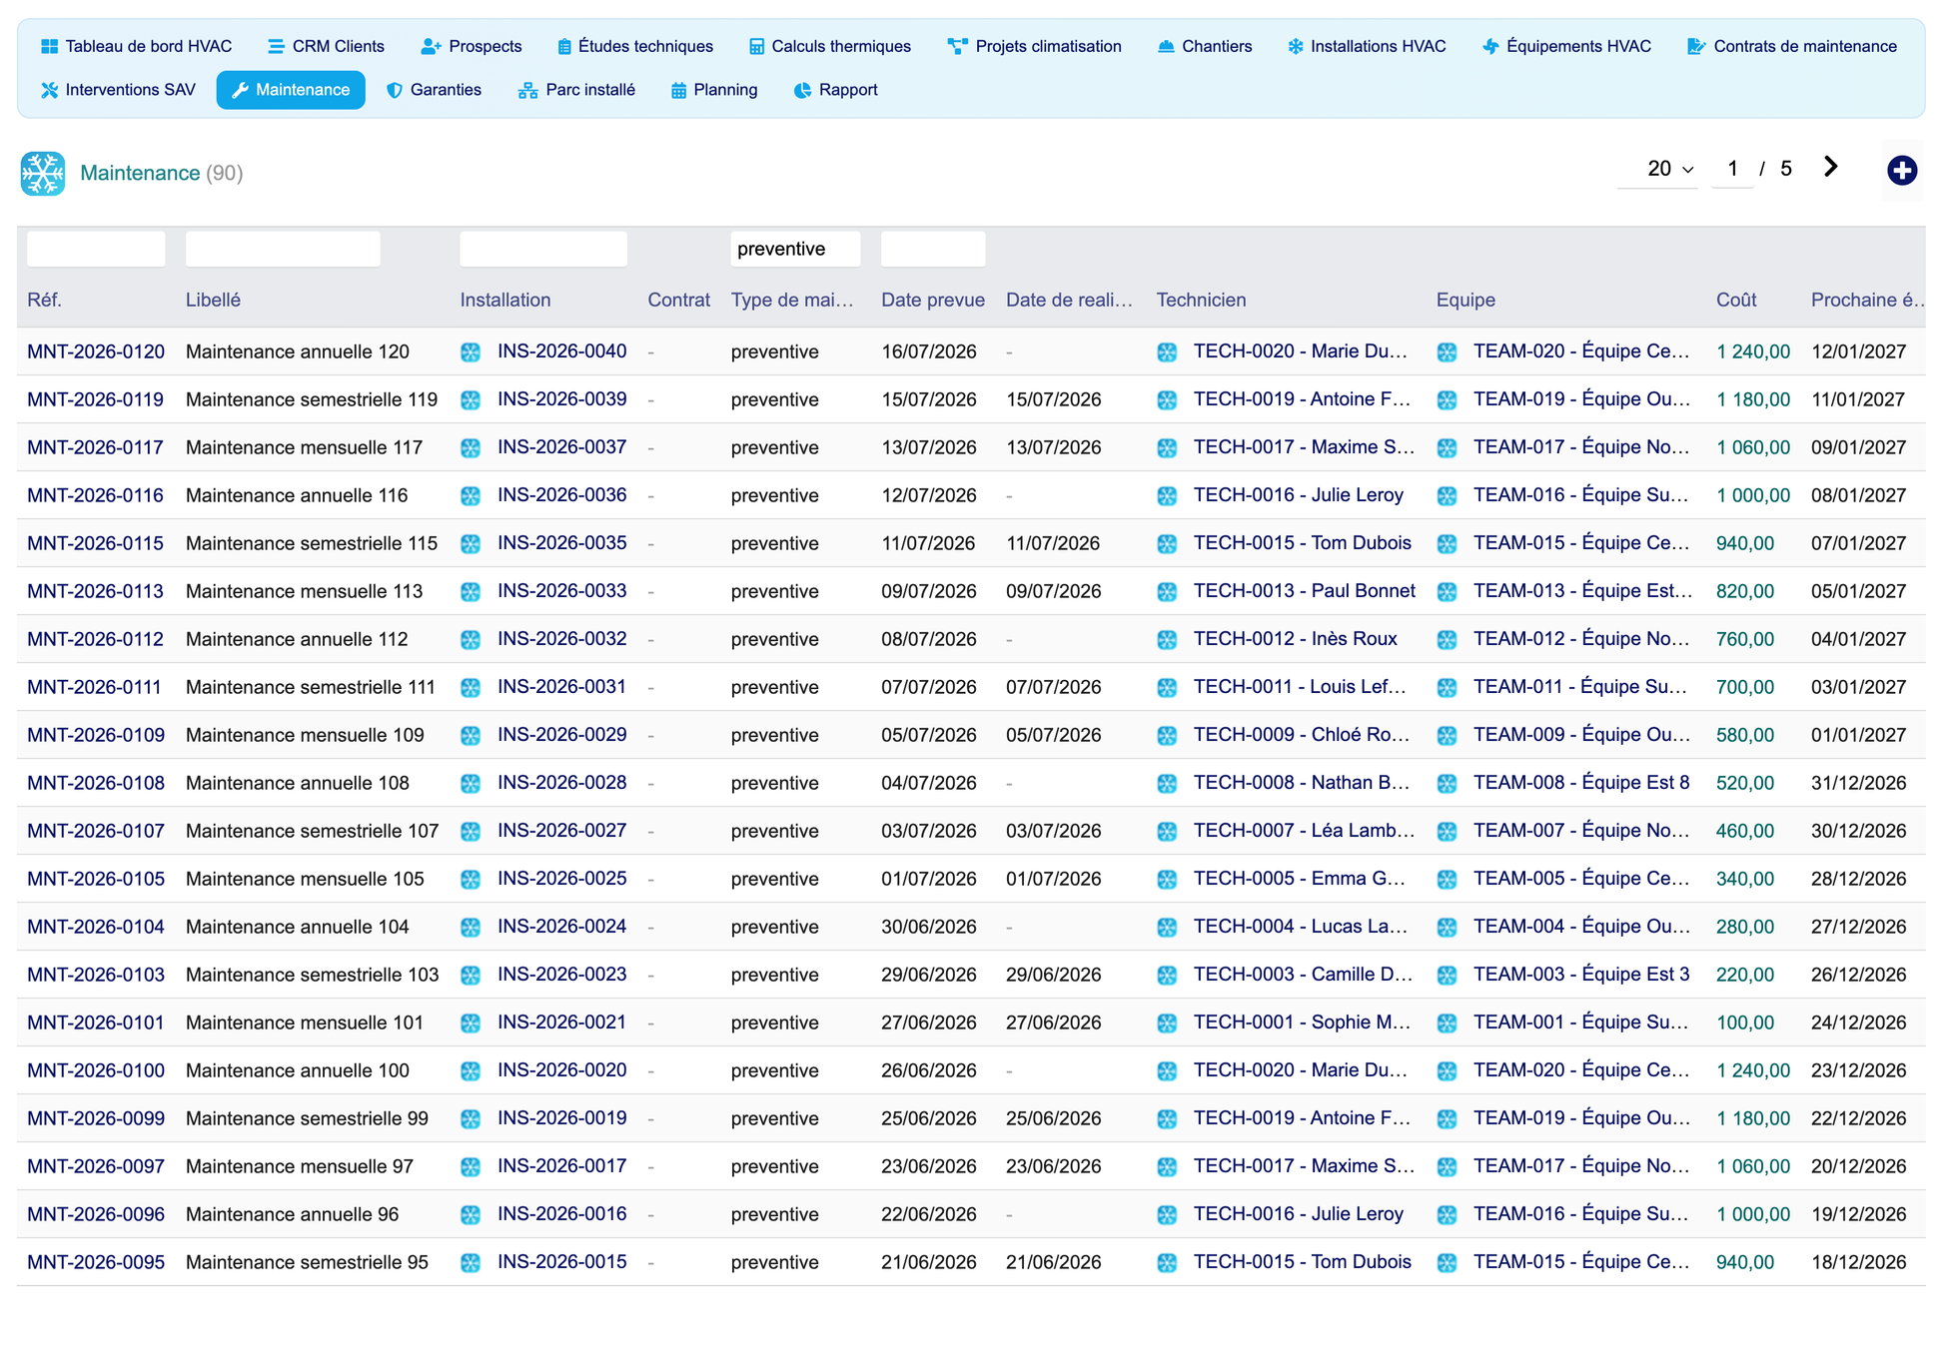Click installation icon beside INS-2026-0021

point(471,1023)
